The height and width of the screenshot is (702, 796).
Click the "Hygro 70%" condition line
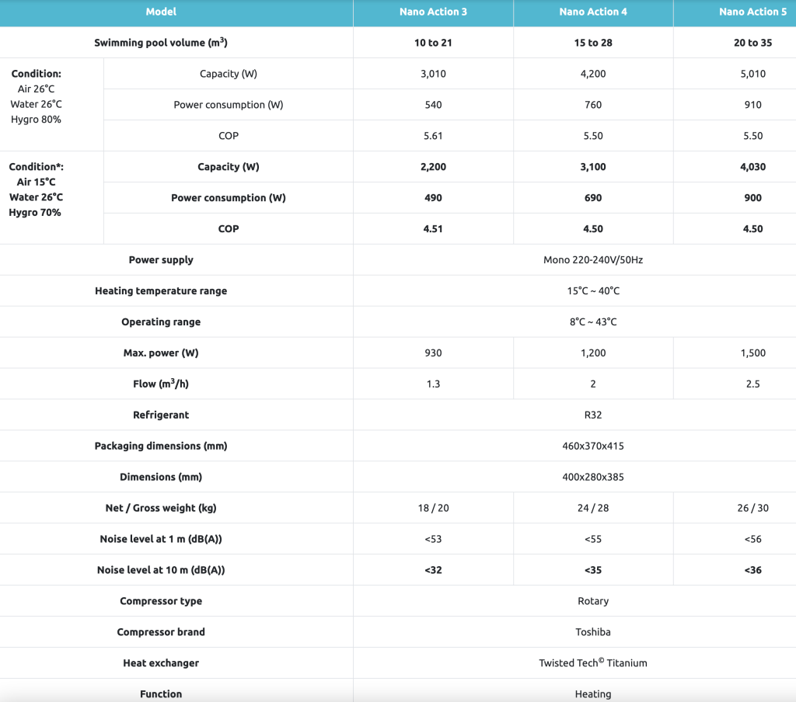[35, 213]
